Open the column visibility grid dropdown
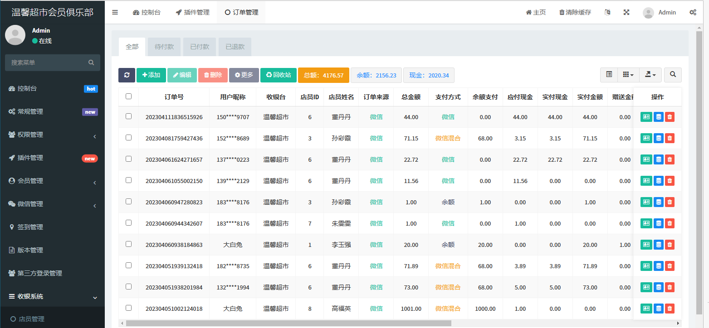Screen dimensions: 709x328 pos(628,75)
